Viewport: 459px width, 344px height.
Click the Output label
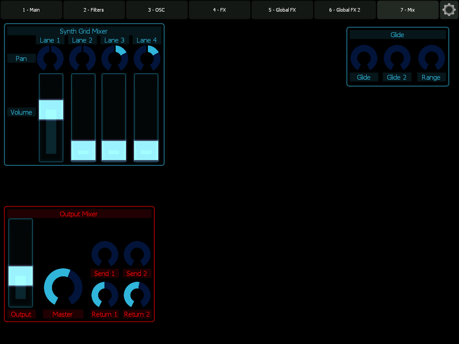(22, 314)
